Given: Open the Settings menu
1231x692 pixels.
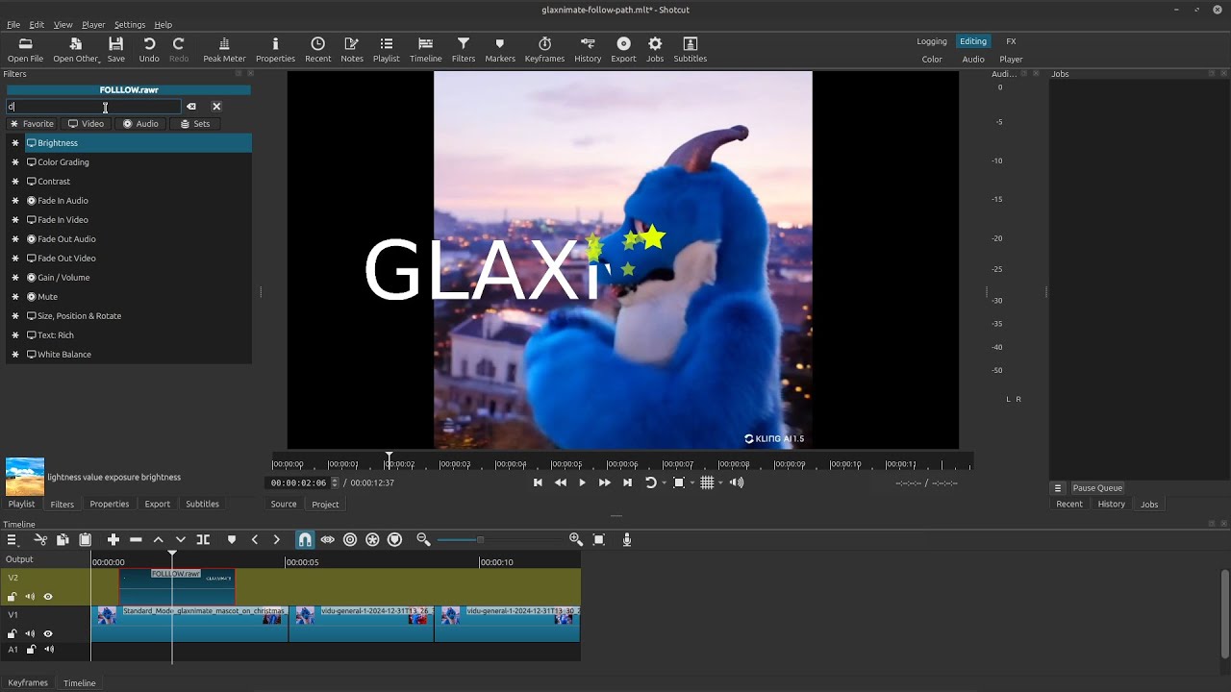Looking at the screenshot, I should pos(129,25).
